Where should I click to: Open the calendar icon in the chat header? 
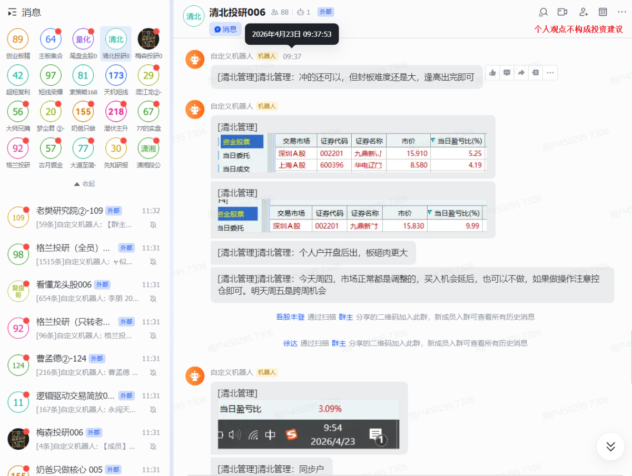pyautogui.click(x=603, y=12)
